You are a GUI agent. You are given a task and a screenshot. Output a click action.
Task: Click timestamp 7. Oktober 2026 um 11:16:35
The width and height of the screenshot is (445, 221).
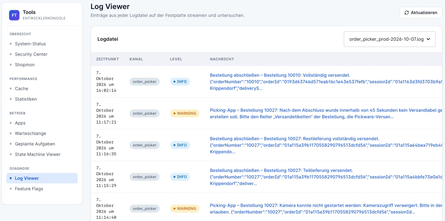tap(106, 145)
